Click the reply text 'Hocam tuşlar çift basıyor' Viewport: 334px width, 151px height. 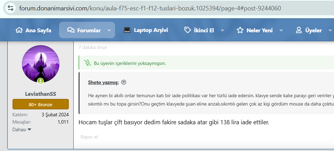(174, 122)
